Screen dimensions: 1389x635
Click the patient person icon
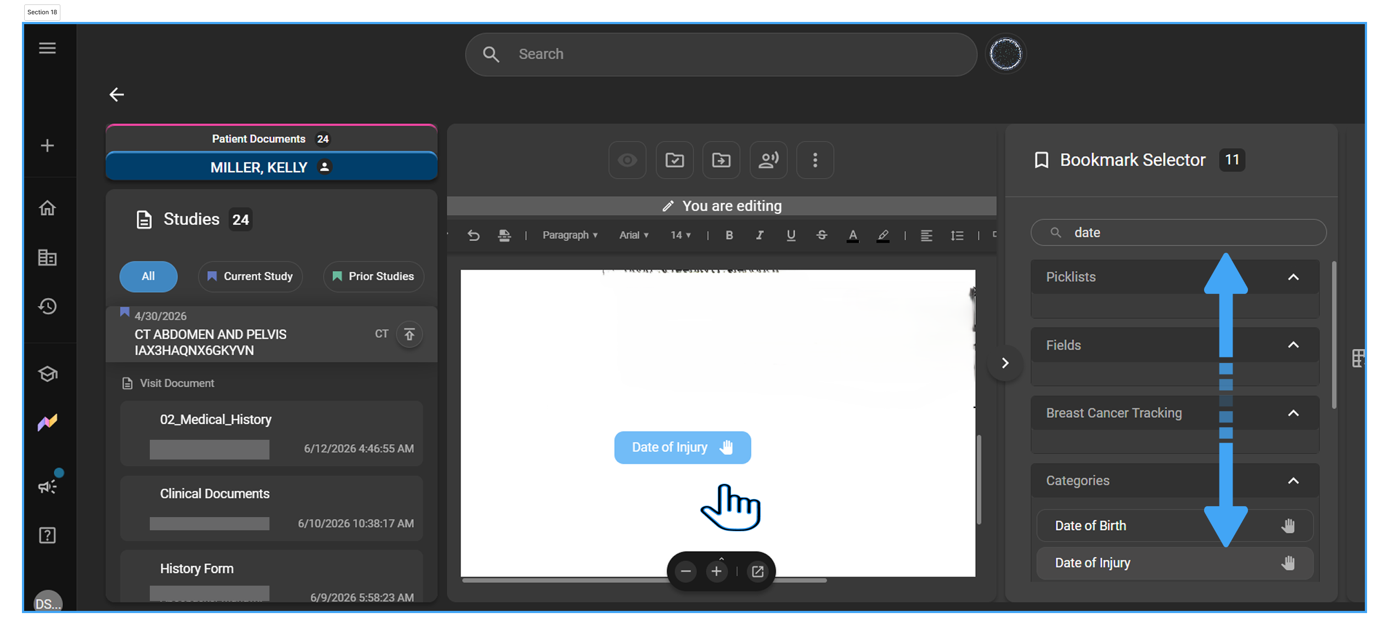(x=324, y=167)
